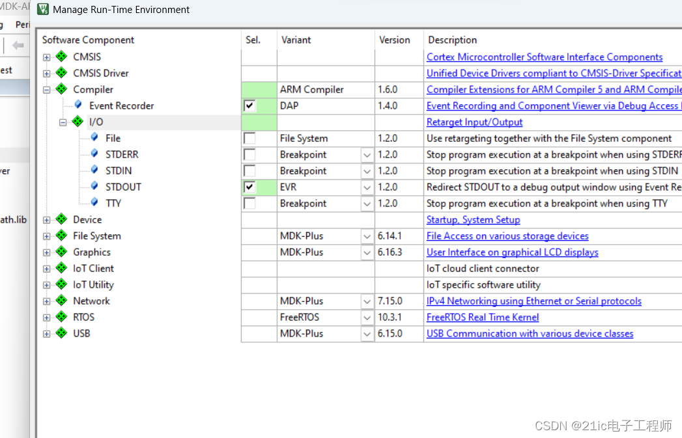Open the File System MDK-Plus variant dropdown
682x438 pixels.
pyautogui.click(x=367, y=236)
